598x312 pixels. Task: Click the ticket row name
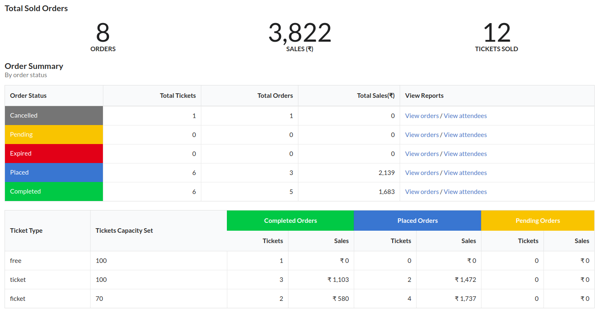pos(18,280)
